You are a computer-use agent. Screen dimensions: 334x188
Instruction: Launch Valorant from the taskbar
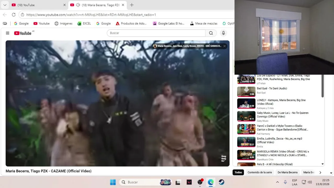click(189, 182)
